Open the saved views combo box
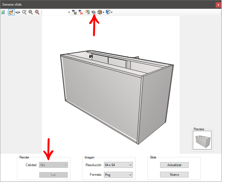229x191 pixels. coord(56,12)
